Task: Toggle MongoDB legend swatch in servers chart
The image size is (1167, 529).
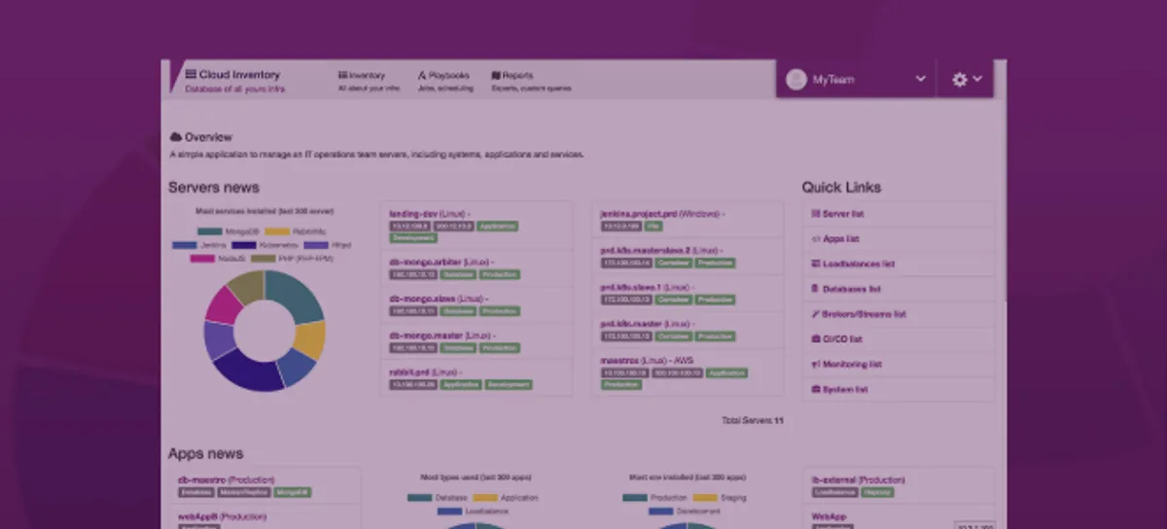Action: pos(209,231)
